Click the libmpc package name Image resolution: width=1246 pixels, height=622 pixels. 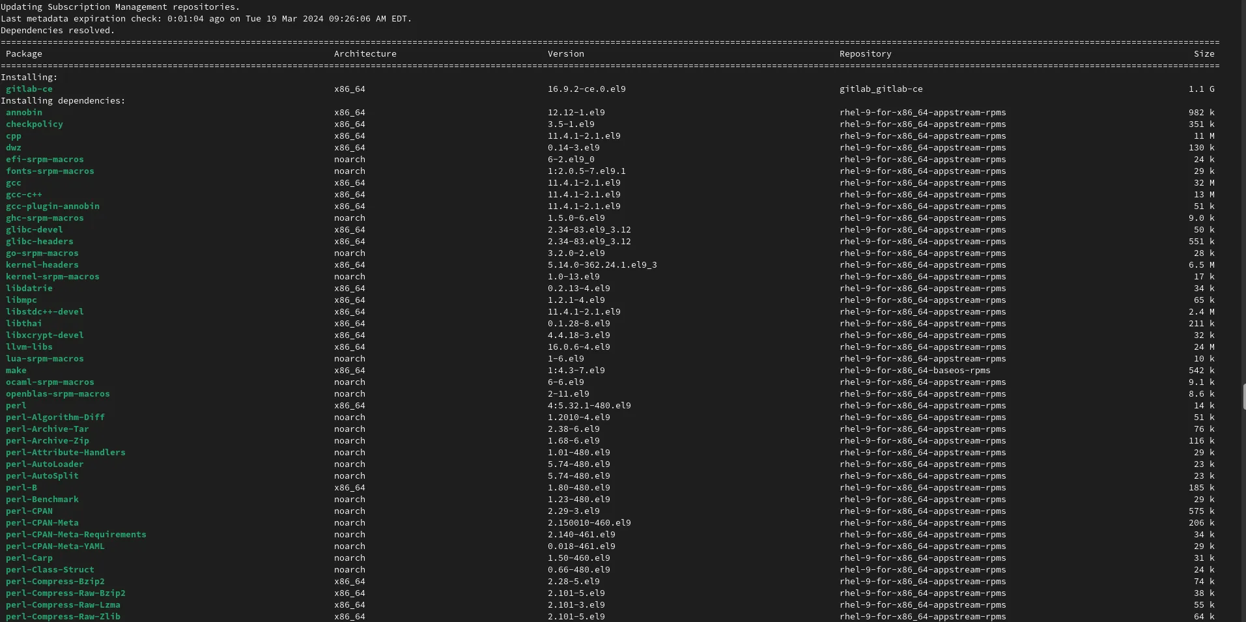[21, 300]
